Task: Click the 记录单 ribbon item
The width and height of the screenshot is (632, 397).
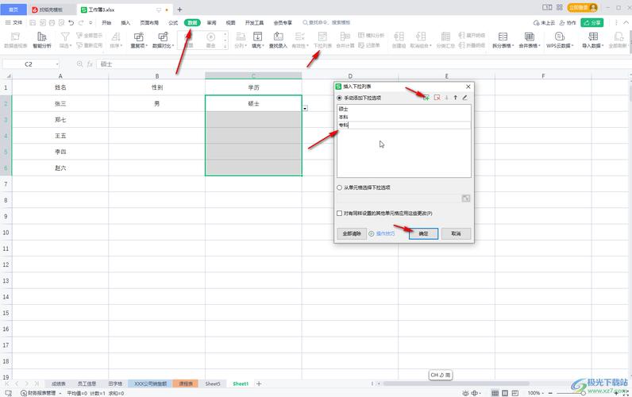Action: pos(369,45)
